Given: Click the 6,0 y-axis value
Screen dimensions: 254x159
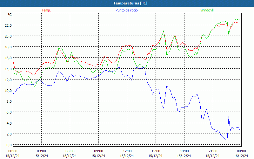Looking at the screenshot, I should 9,112.
